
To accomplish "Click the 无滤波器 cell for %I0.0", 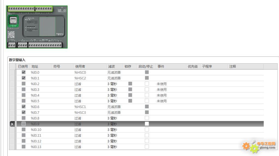I will point(115,72).
